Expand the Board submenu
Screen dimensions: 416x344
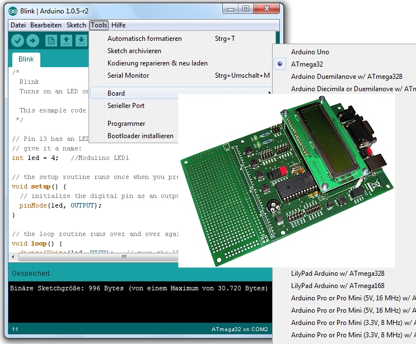(x=116, y=93)
